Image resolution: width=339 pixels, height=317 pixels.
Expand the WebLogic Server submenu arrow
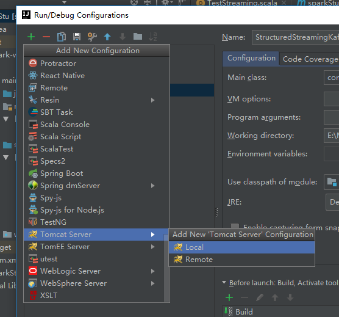(152, 271)
